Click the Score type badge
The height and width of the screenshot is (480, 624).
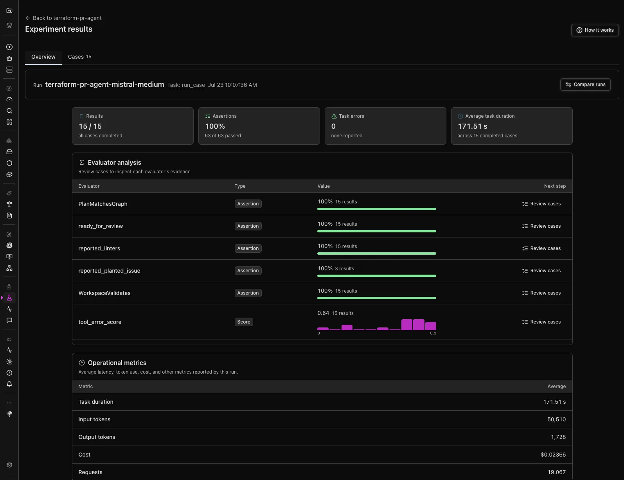pos(244,322)
